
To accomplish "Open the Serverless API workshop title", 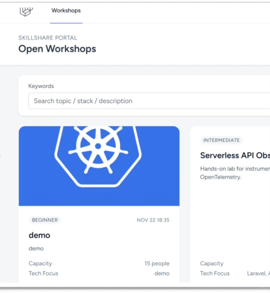I will pyautogui.click(x=235, y=156).
